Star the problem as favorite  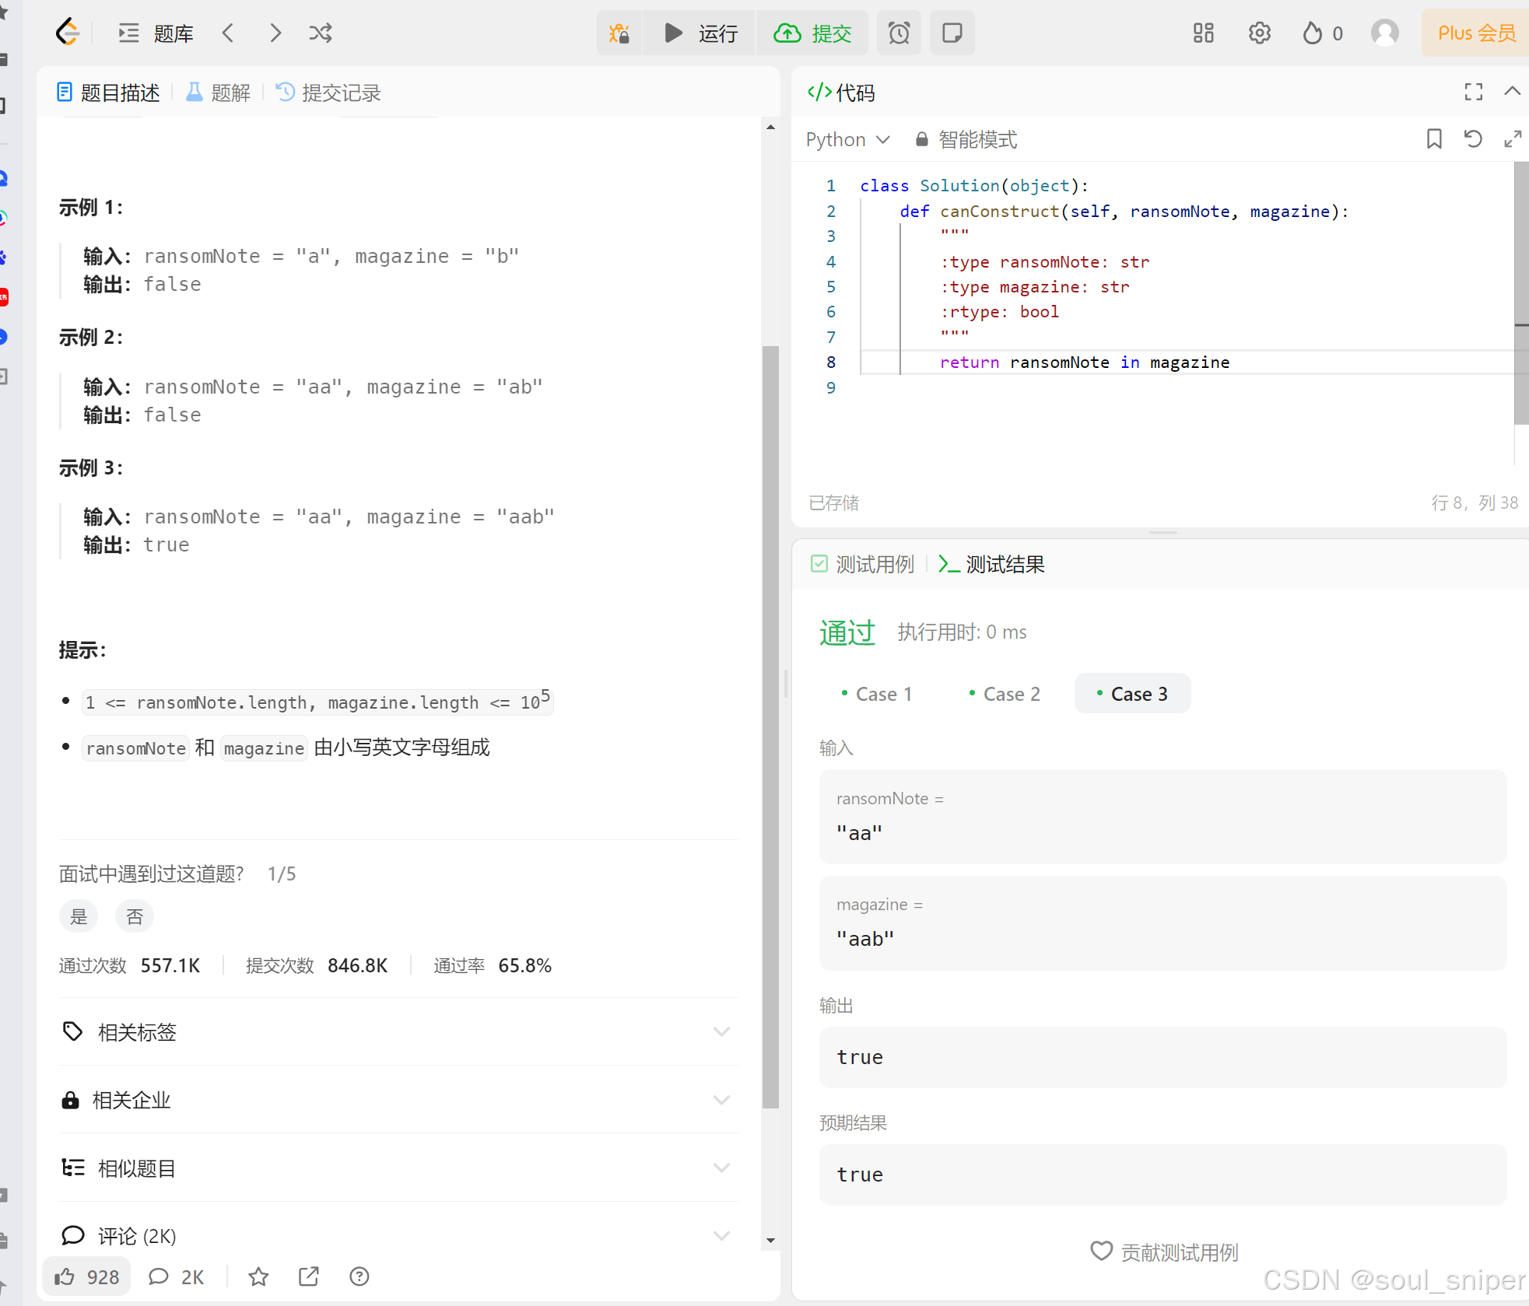point(258,1276)
